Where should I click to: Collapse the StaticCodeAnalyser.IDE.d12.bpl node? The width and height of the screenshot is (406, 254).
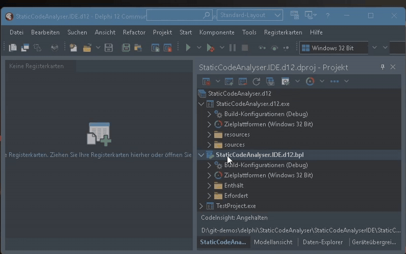tap(201, 155)
